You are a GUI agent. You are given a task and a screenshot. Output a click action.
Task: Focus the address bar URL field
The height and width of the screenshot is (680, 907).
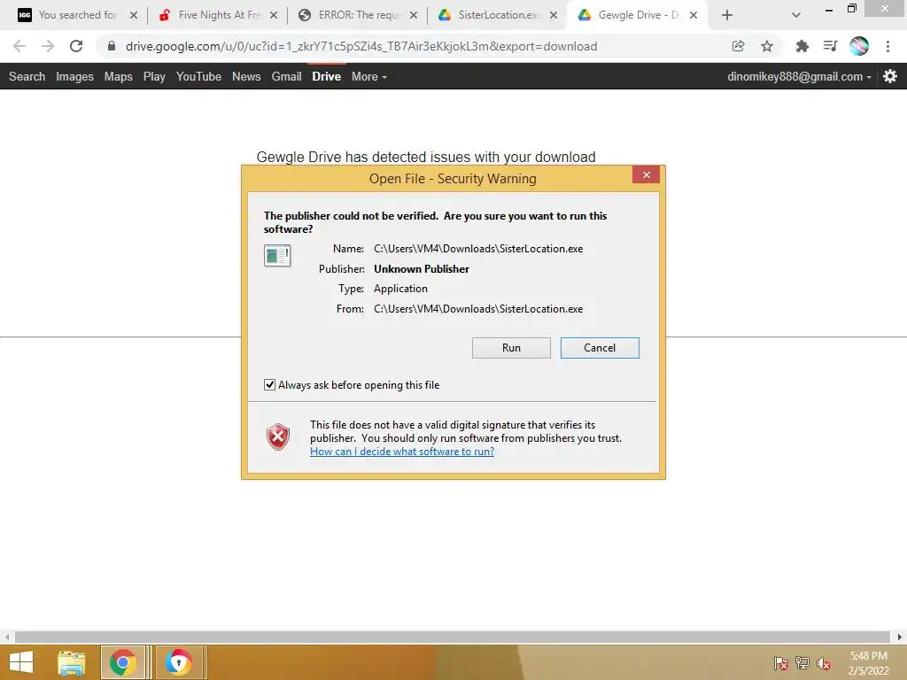point(361,46)
